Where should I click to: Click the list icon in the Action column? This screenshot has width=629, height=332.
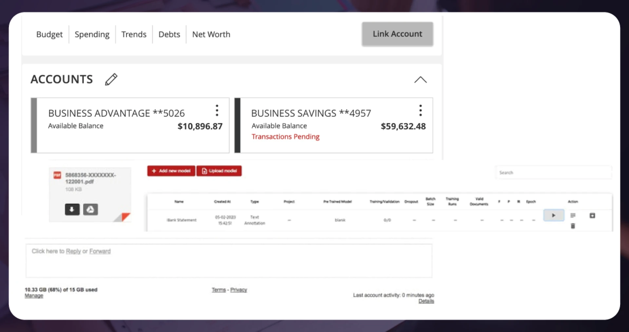click(573, 216)
